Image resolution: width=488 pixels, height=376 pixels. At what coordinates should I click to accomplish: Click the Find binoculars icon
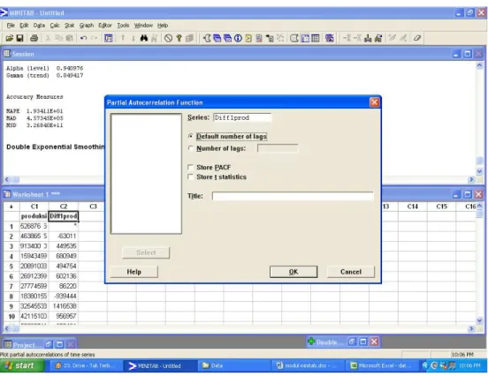tap(144, 38)
